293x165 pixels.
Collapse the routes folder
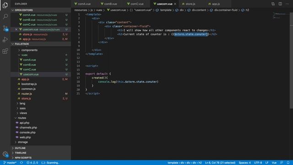pyautogui.click(x=41, y=118)
